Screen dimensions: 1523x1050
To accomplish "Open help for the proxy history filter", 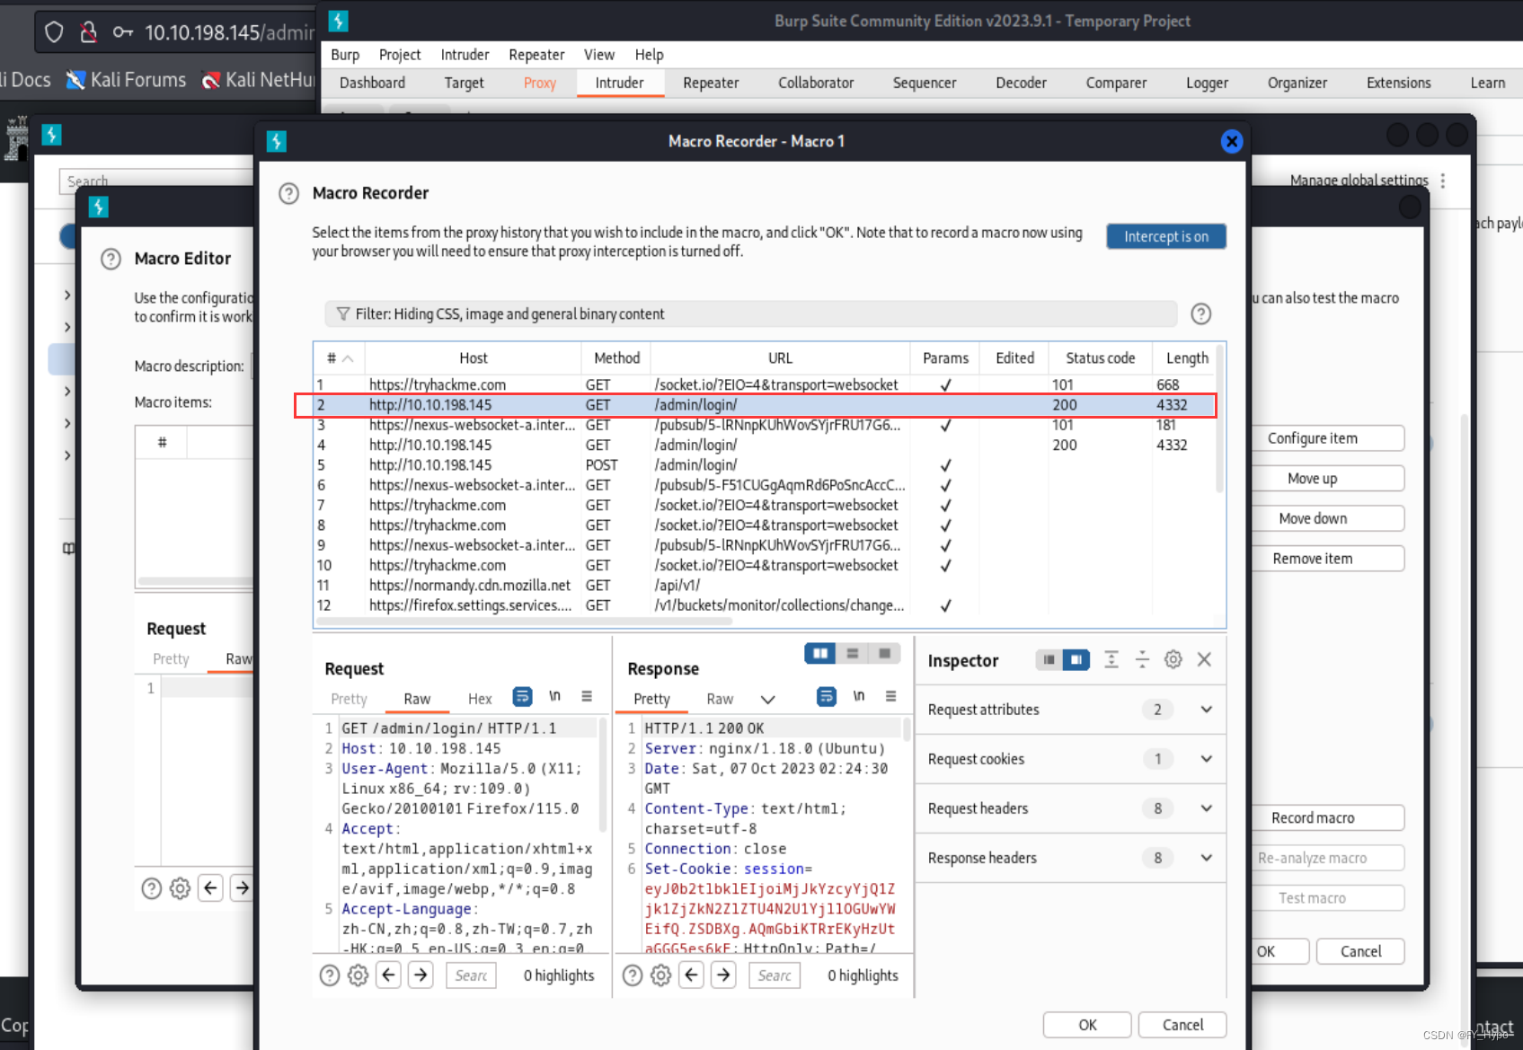I will [1200, 313].
